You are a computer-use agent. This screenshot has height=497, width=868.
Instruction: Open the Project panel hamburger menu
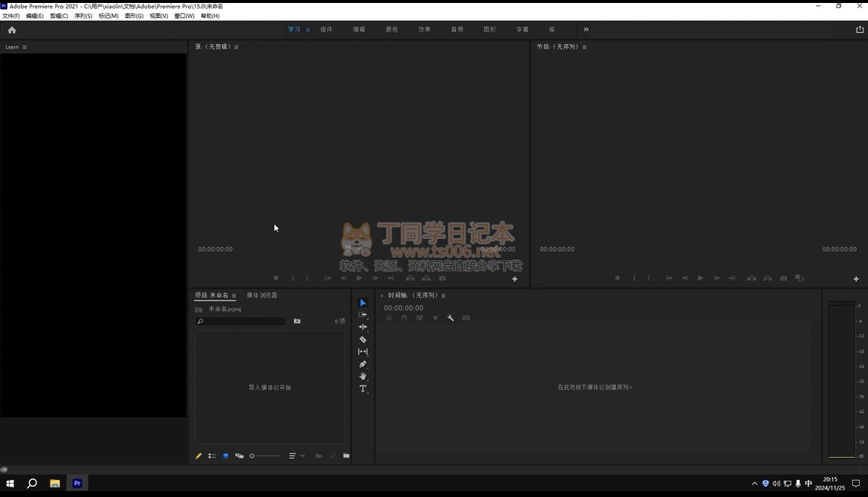click(234, 295)
